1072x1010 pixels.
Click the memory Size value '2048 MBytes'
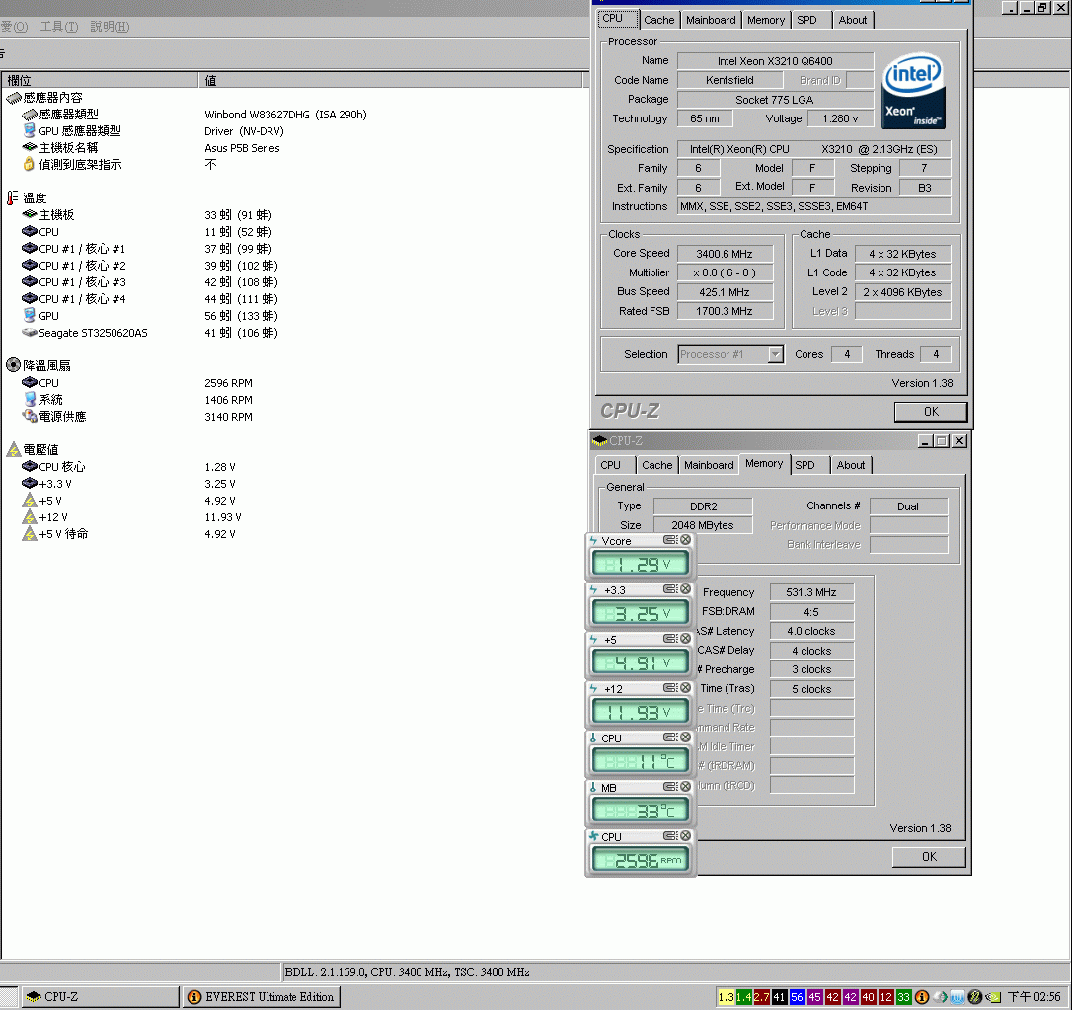(x=703, y=525)
